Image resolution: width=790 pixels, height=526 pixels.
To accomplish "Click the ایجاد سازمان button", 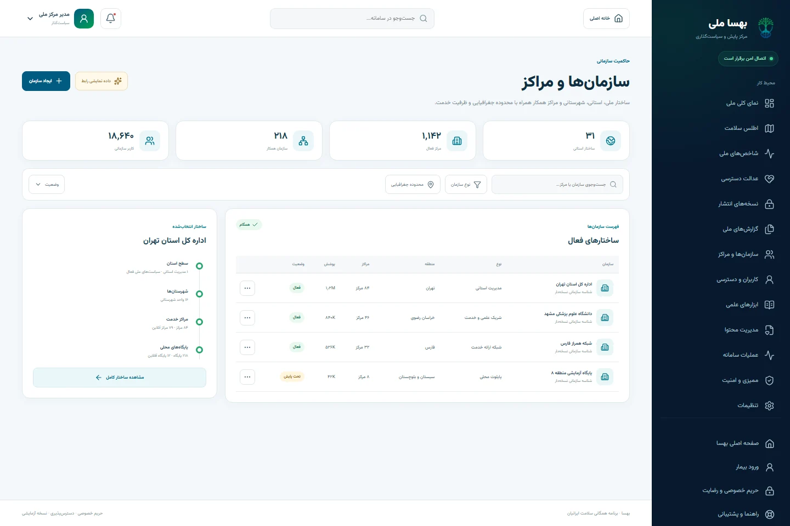I will point(46,81).
